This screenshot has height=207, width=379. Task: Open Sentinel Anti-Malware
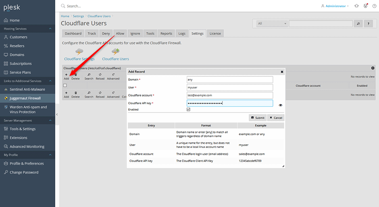pos(27,89)
